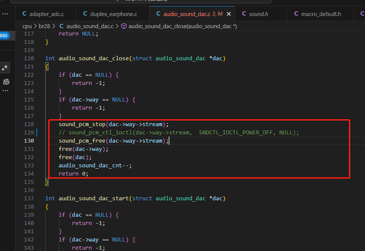
Task: Click the Replace All icon in the search sidebar
Action: 6,82
